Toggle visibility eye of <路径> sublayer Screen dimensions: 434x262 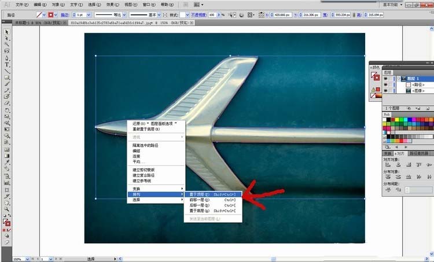385,84
